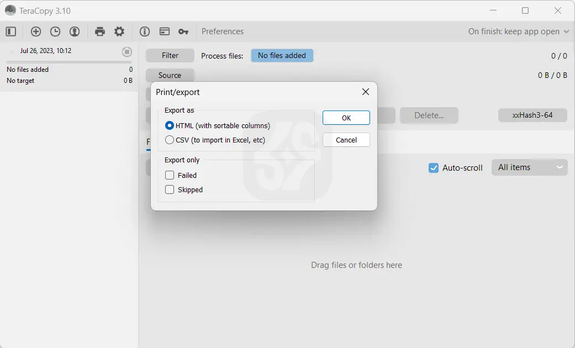This screenshot has width=575, height=348.
Task: Cancel the Print/export dialog
Action: pyautogui.click(x=346, y=140)
